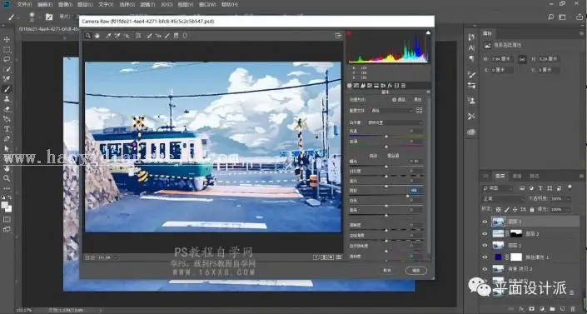Screen dimensions: 587x314
Task: Open the profile browser grid icon
Action: tap(420, 110)
